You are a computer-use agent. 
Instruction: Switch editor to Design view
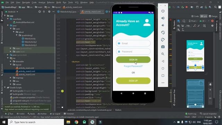click(x=213, y=16)
